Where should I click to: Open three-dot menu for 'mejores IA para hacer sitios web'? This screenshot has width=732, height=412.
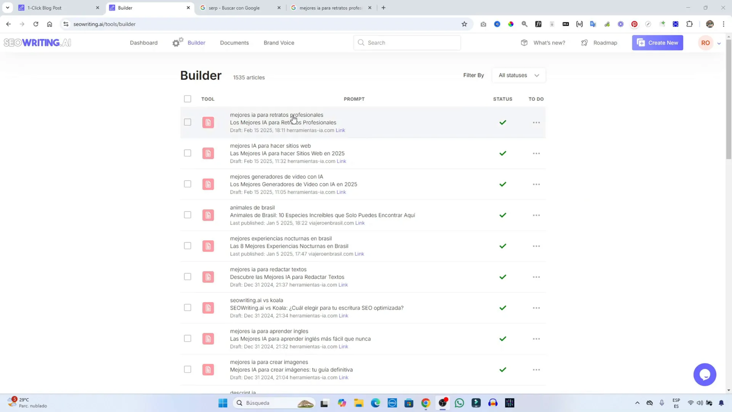pyautogui.click(x=536, y=153)
